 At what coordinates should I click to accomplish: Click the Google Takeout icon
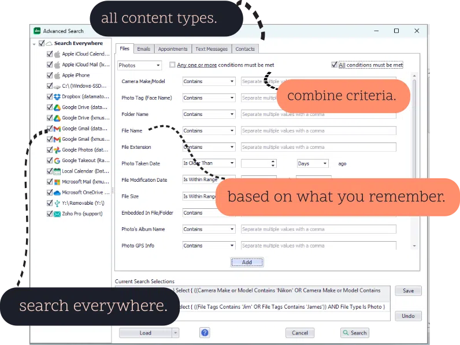coord(57,160)
